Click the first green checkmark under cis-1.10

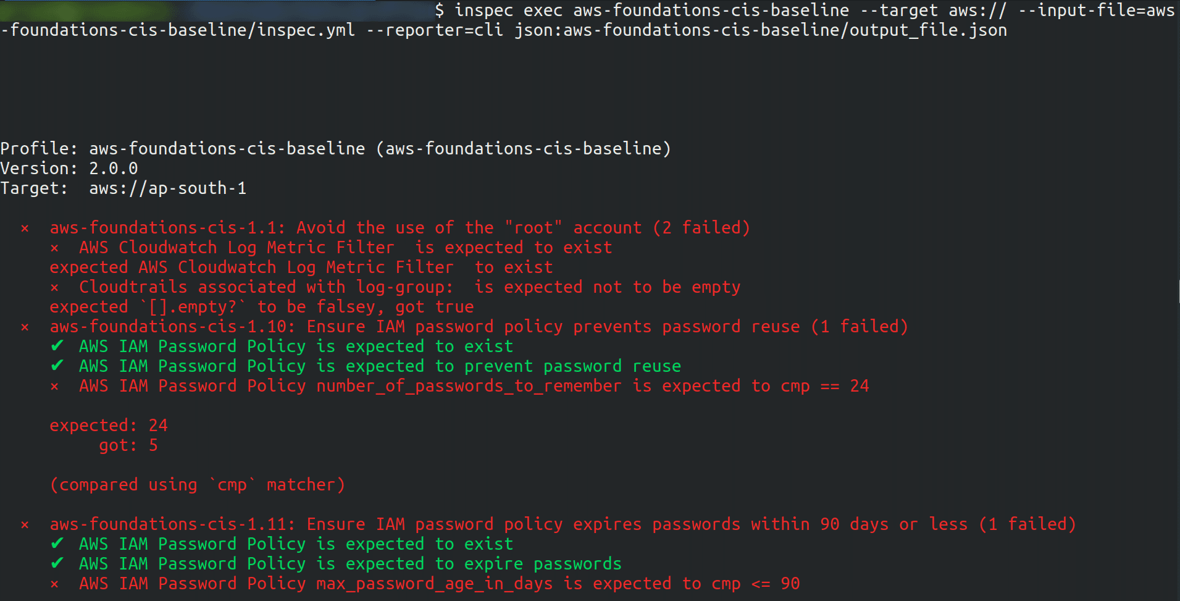(57, 346)
